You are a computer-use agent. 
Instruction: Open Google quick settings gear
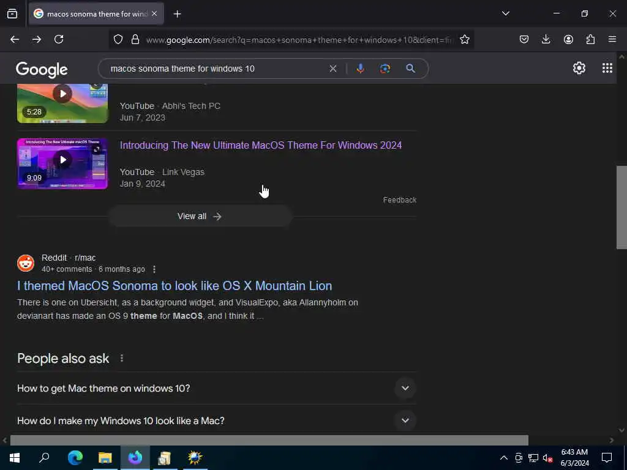tap(579, 69)
